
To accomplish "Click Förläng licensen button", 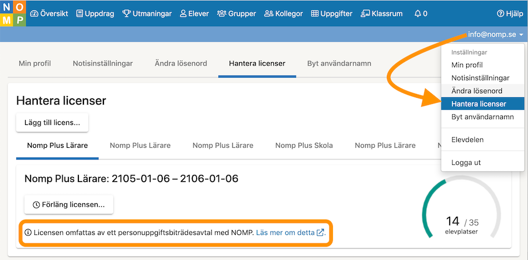I will click(x=69, y=204).
